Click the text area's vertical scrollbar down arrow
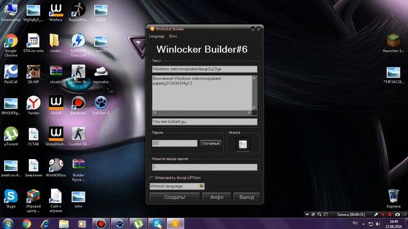The width and height of the screenshot is (408, 229). click(x=254, y=108)
